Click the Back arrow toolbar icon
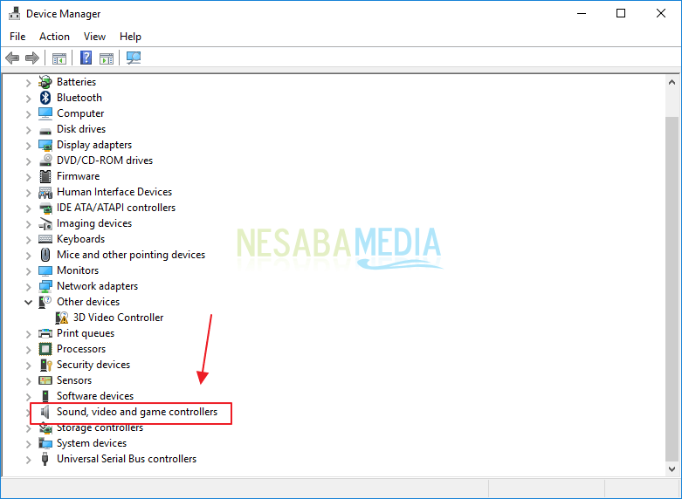Screen dimensions: 682x499 [x=12, y=58]
